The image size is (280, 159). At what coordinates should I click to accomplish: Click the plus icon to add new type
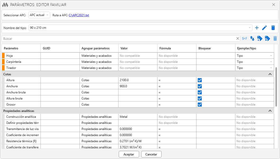257,28
